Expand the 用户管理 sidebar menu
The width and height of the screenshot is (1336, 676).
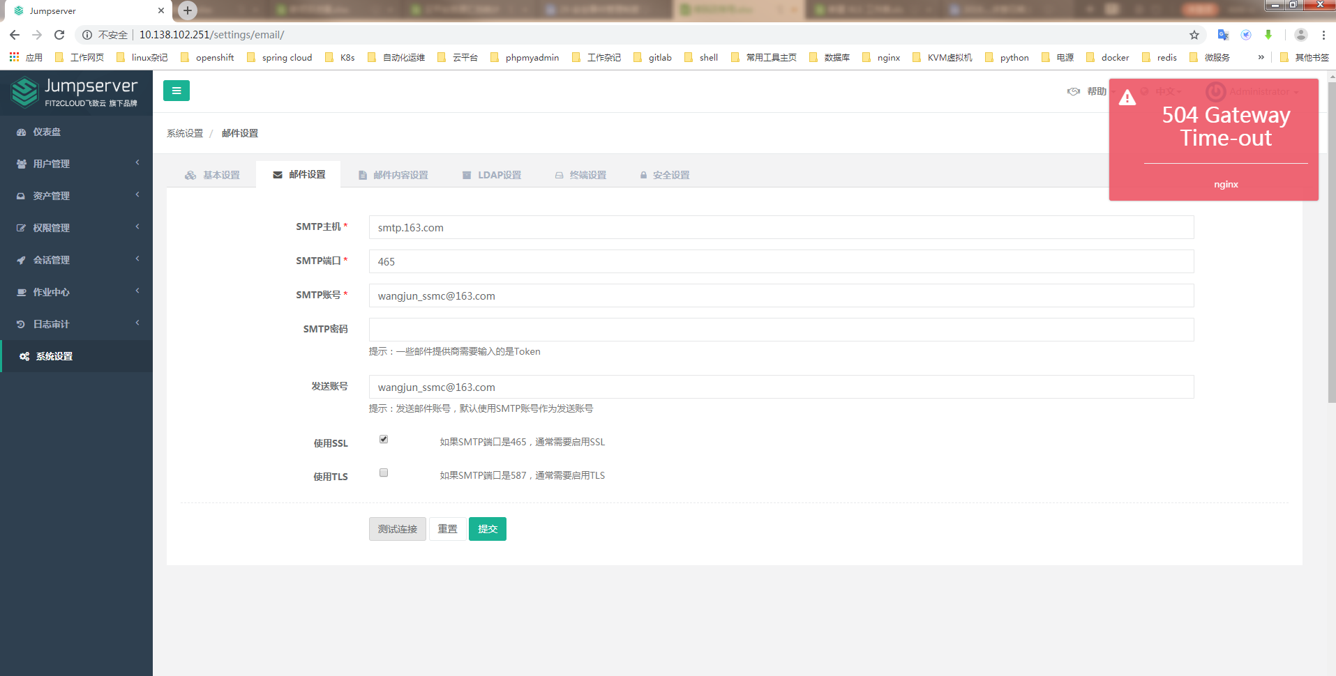tap(77, 164)
